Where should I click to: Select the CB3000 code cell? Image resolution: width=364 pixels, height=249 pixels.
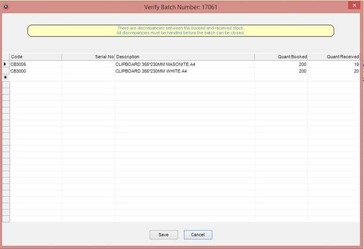35,70
